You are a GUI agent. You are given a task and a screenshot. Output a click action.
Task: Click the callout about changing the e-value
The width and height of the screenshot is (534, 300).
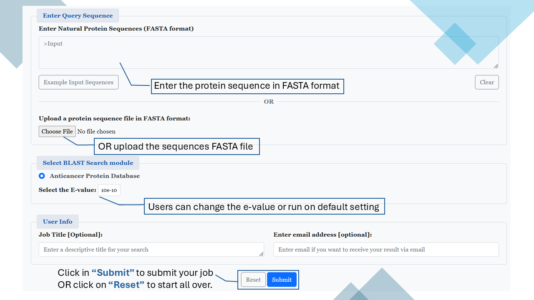click(x=264, y=207)
